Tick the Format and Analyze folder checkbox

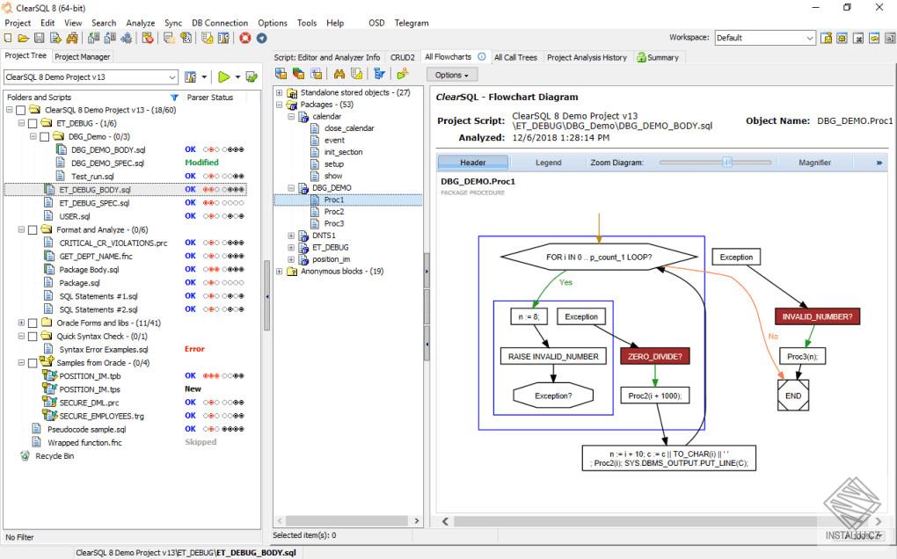33,229
